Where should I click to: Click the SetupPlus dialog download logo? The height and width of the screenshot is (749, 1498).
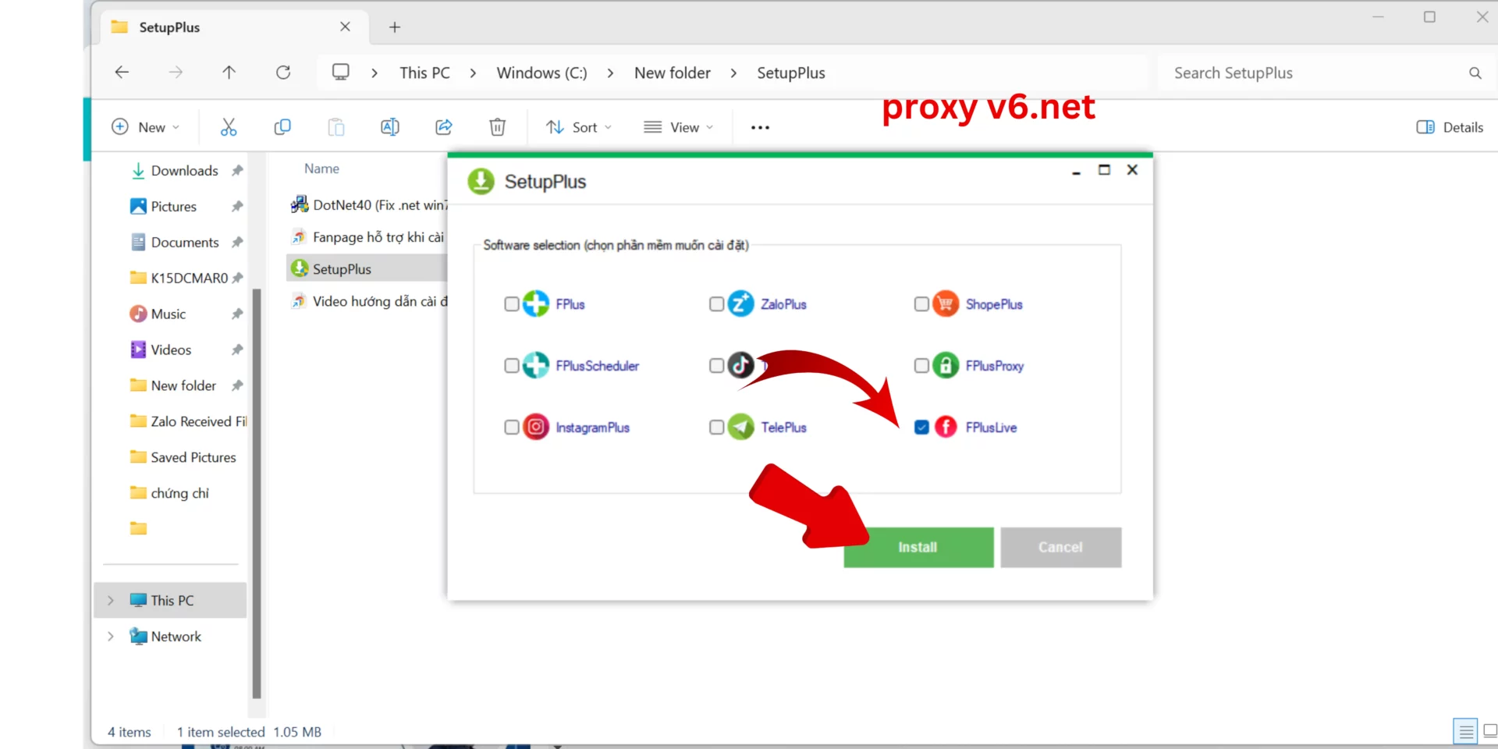pyautogui.click(x=481, y=182)
